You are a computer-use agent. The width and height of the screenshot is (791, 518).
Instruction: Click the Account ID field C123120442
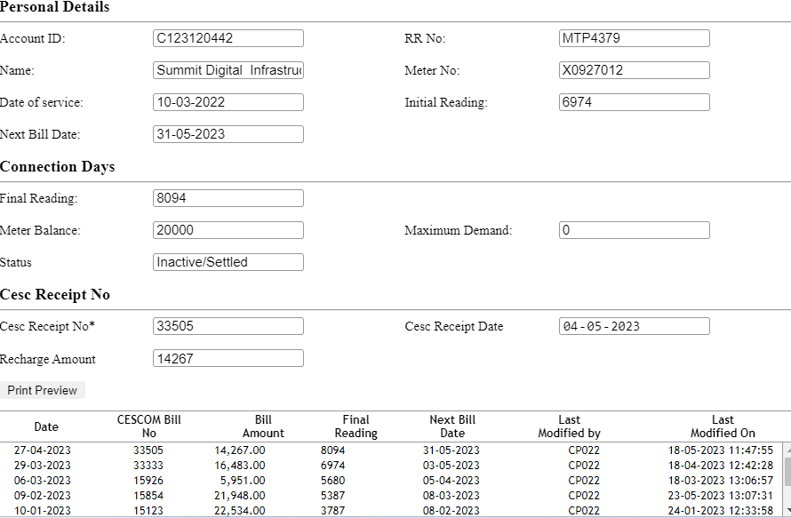click(x=228, y=38)
